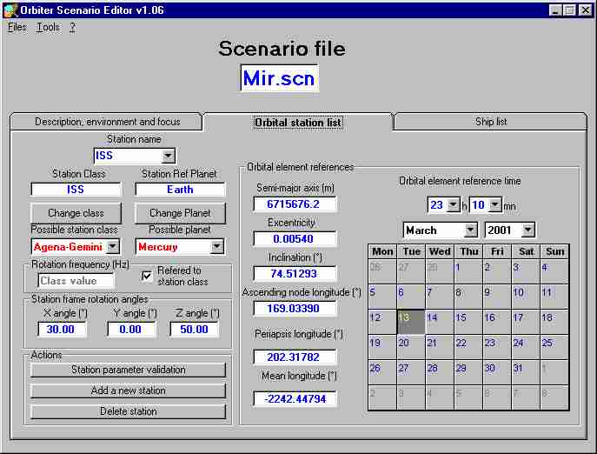The image size is (597, 454).
Task: Click the Change class button
Action: click(76, 213)
